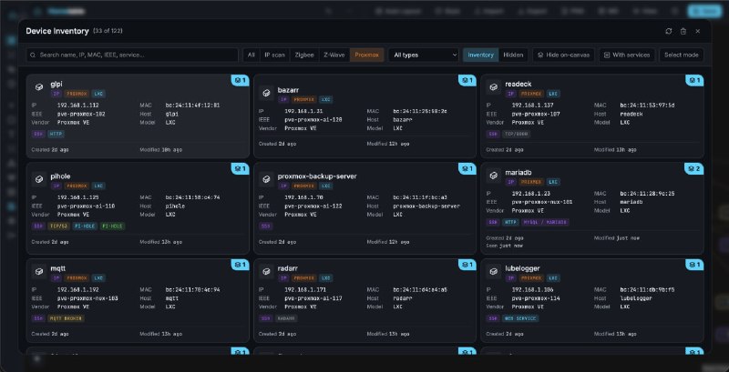Viewport: 729px width, 372px height.
Task: Click the count badge on glpi card
Action: coord(240,80)
